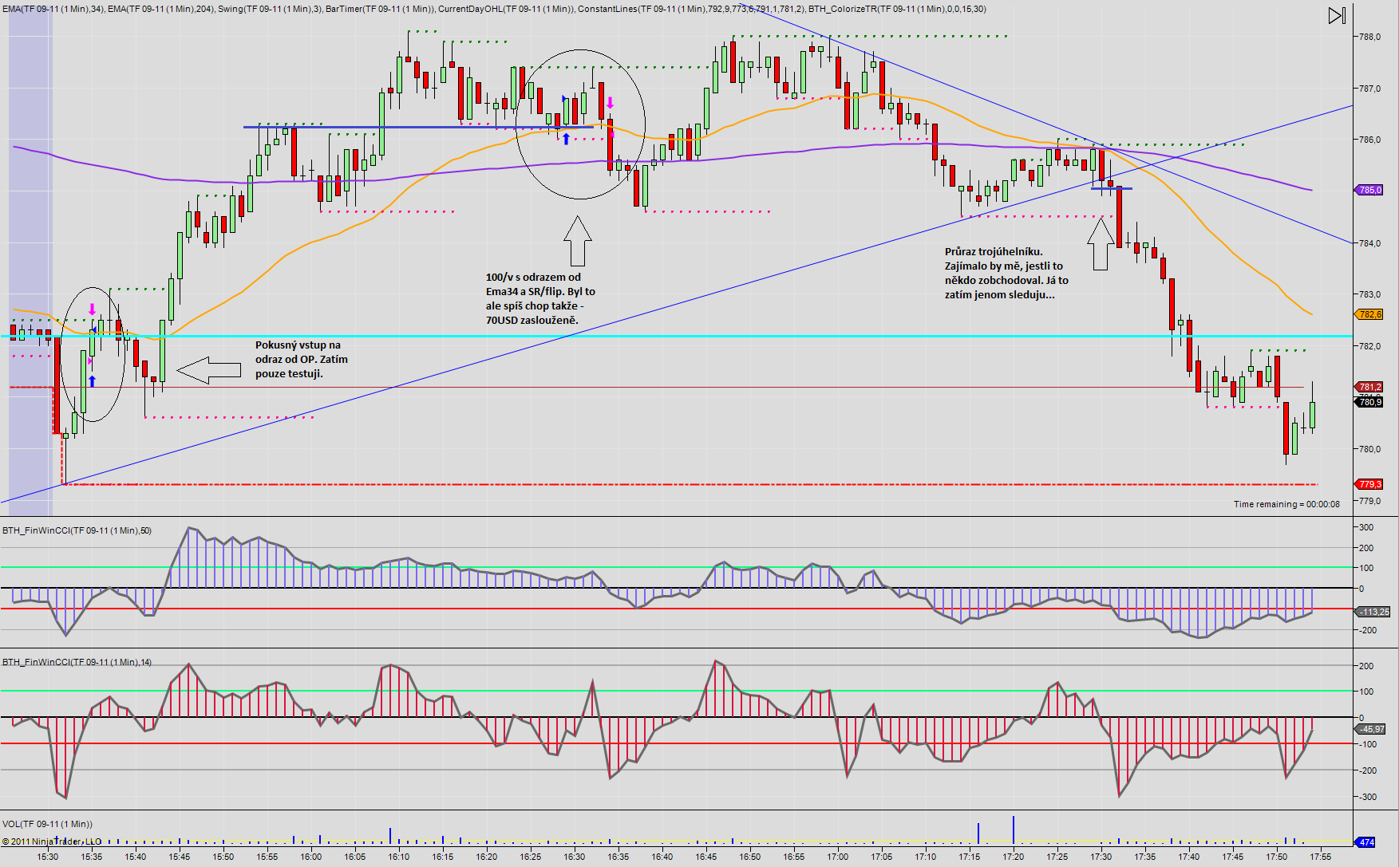Viewport: 1399px width, 867px height.
Task: Click the magenta down arrow inside the large ellipse
Action: pyautogui.click(x=611, y=103)
